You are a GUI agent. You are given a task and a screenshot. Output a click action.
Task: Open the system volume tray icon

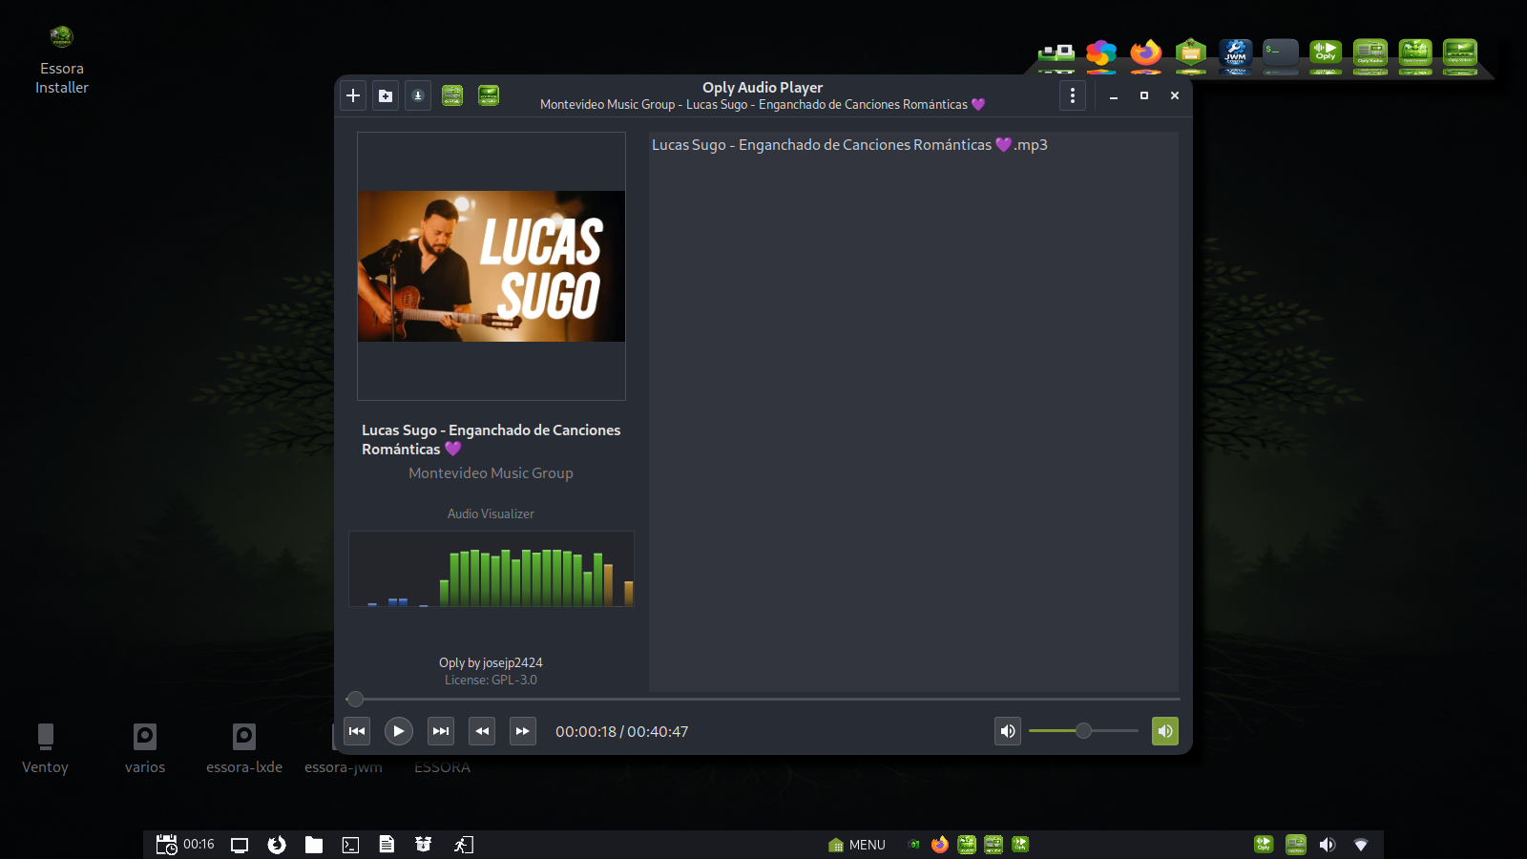(1328, 845)
